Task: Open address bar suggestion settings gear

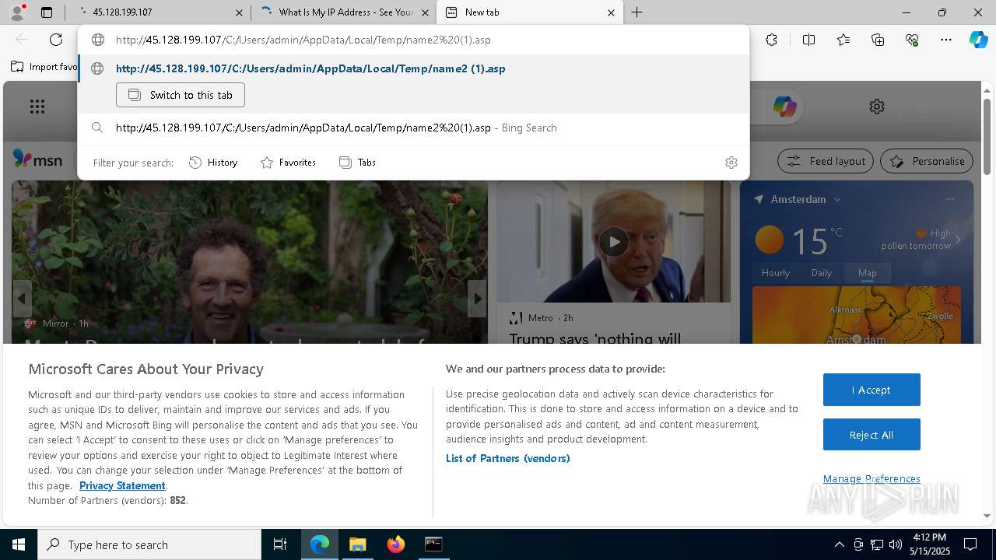Action: (731, 163)
